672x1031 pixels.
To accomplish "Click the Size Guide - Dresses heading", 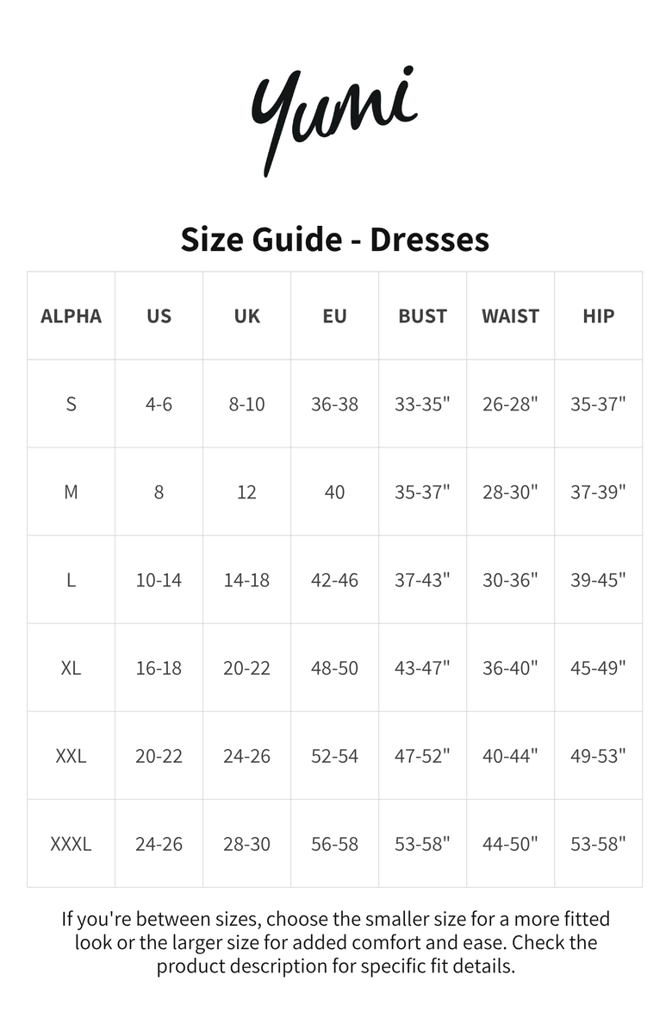I will point(335,239).
